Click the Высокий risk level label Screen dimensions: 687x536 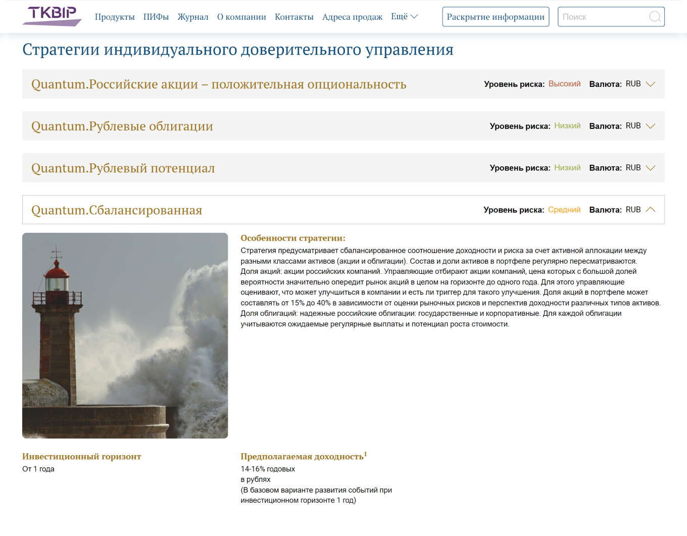[564, 84]
